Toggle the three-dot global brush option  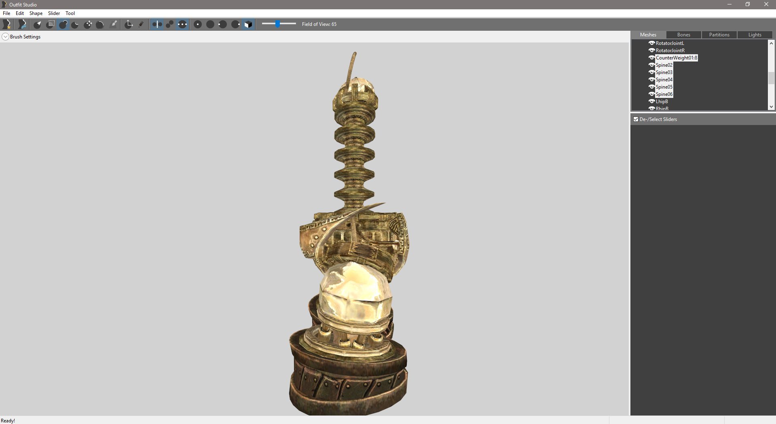pos(182,24)
